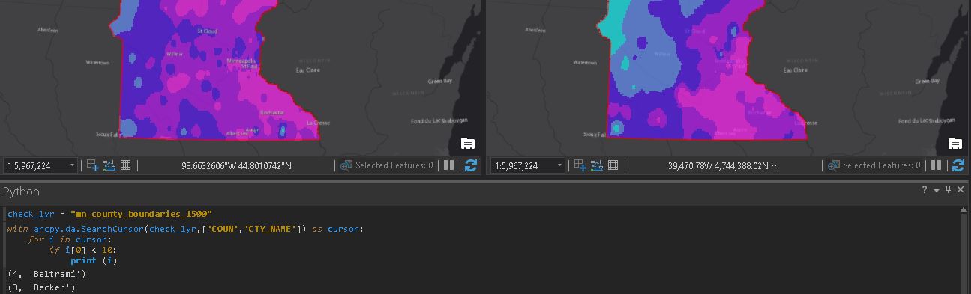
Task: Open Python pane help
Action: pyautogui.click(x=925, y=191)
